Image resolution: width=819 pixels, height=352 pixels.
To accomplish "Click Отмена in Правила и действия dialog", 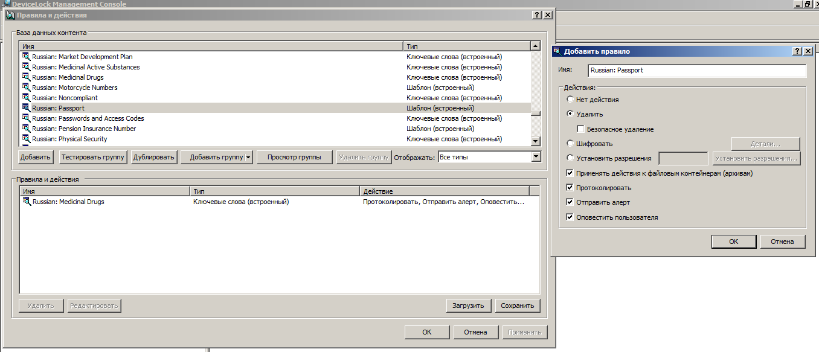I will point(475,332).
